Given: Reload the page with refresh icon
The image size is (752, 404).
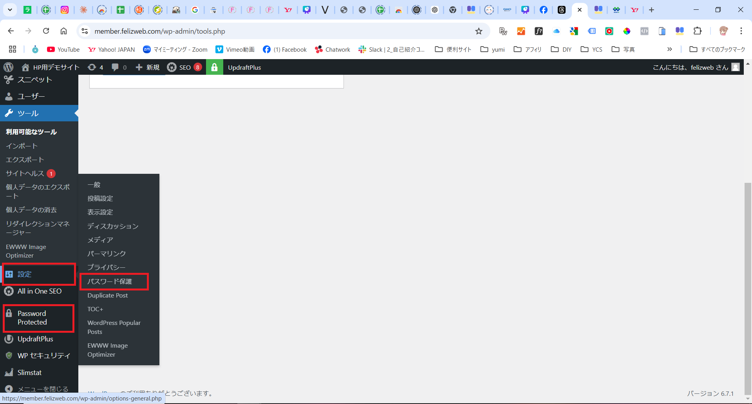Looking at the screenshot, I should [46, 31].
